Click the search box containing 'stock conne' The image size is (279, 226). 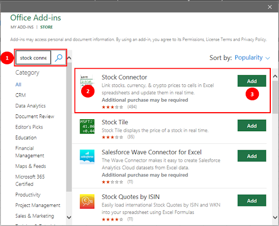pyautogui.click(x=33, y=58)
